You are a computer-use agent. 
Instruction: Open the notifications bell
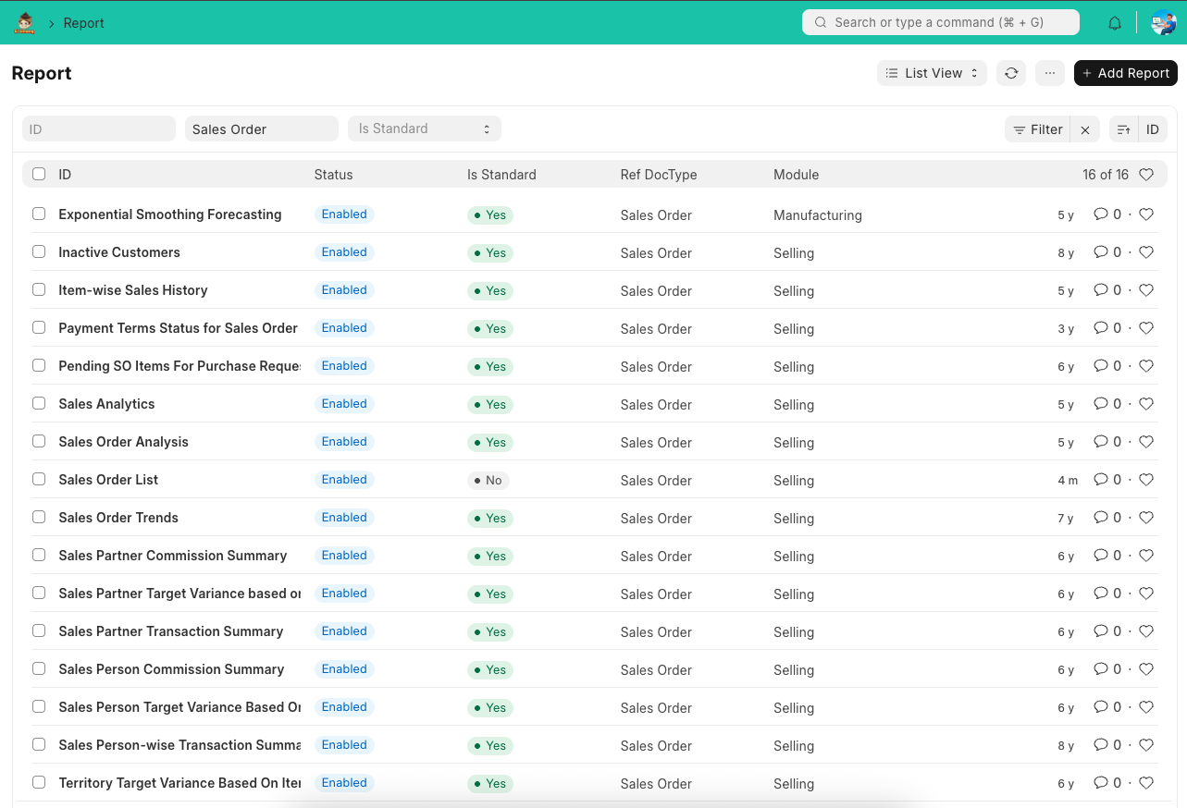tap(1114, 22)
